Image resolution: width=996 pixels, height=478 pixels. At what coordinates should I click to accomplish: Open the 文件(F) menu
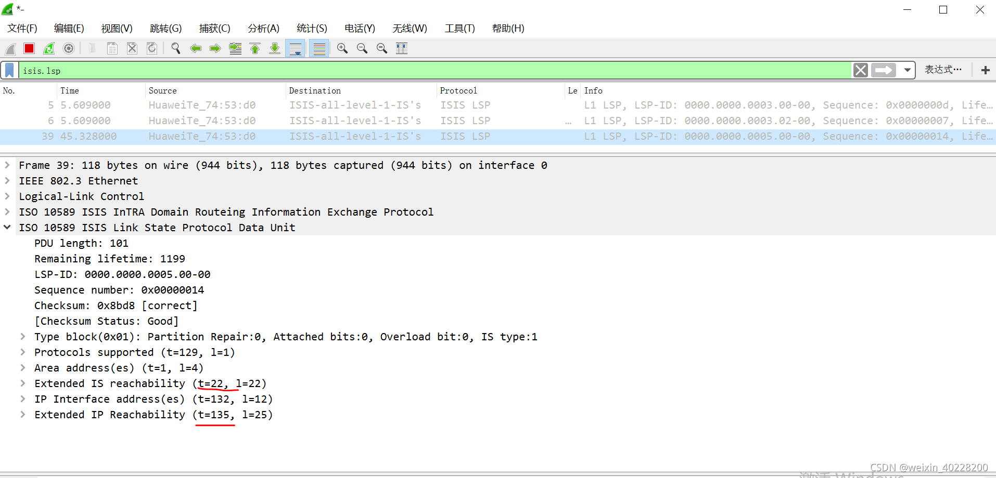pos(22,29)
